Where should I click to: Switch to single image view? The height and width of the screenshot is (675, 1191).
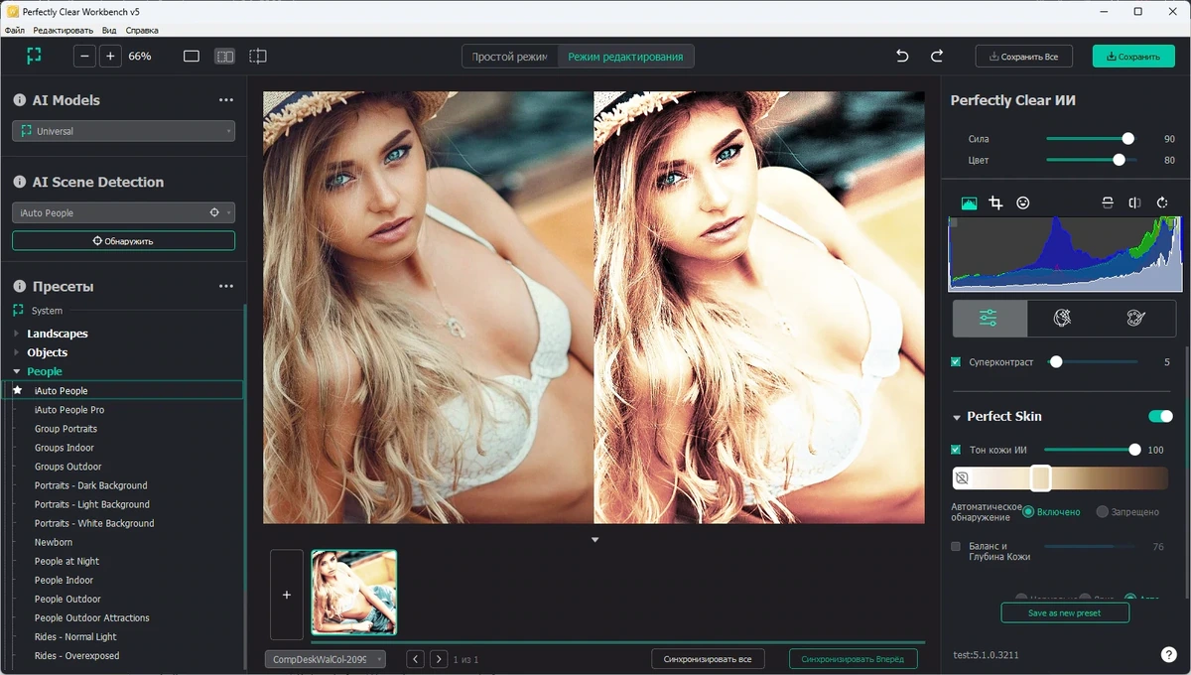(x=192, y=57)
